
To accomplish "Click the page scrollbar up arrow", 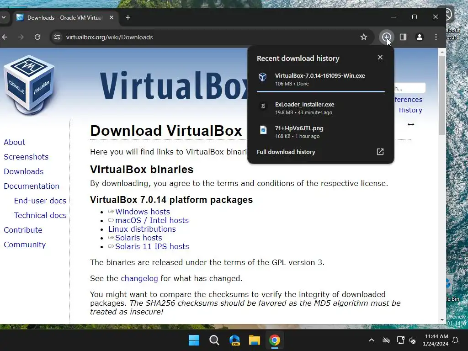I will click(x=442, y=52).
